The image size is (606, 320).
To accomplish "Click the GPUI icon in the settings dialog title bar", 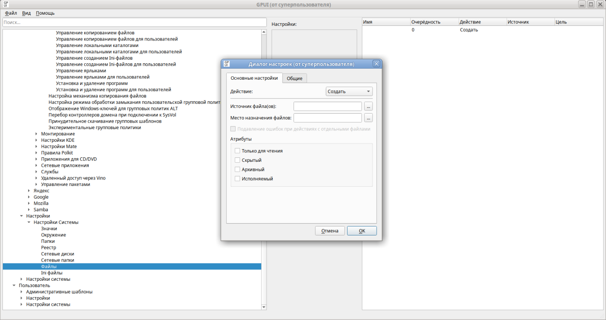I will click(x=226, y=64).
